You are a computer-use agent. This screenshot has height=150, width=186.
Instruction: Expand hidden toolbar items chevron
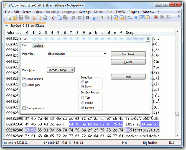click(x=179, y=16)
